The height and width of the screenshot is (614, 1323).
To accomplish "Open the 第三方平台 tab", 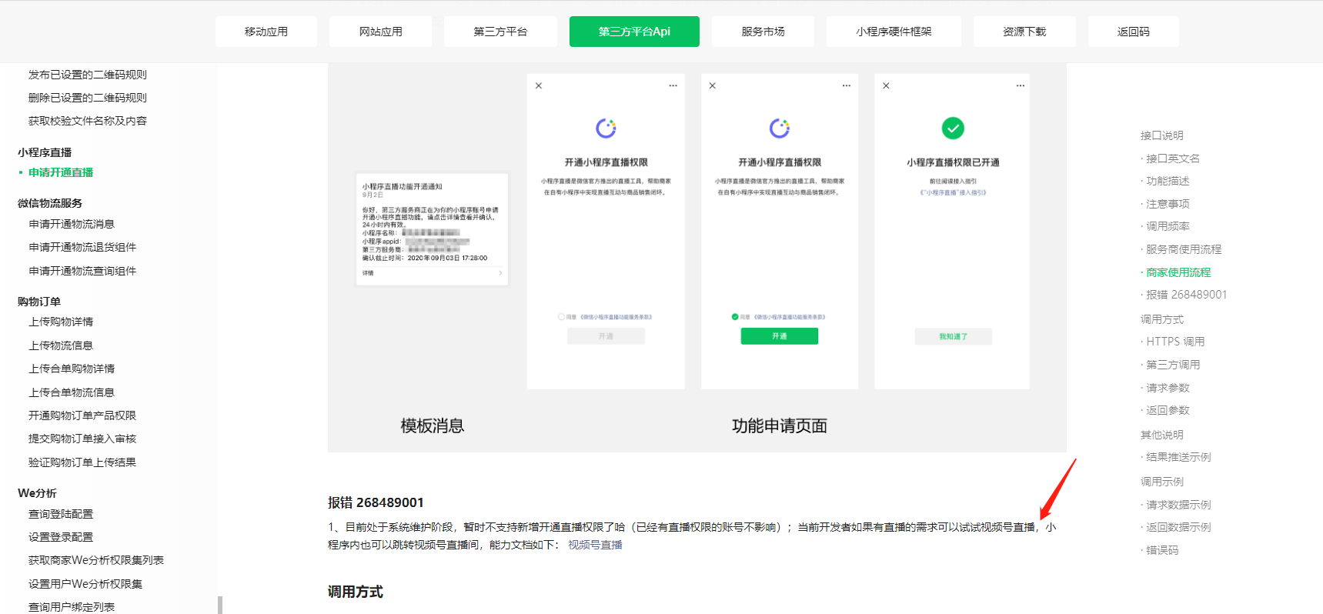I will point(500,32).
